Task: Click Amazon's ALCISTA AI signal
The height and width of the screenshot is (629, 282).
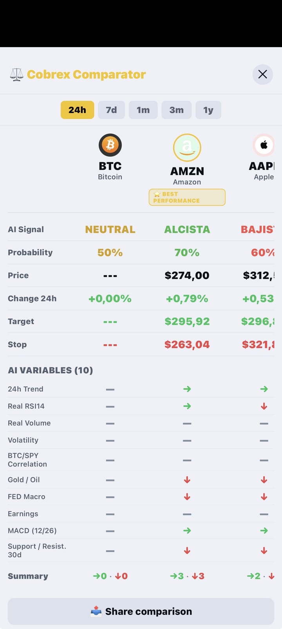Action: (x=187, y=229)
